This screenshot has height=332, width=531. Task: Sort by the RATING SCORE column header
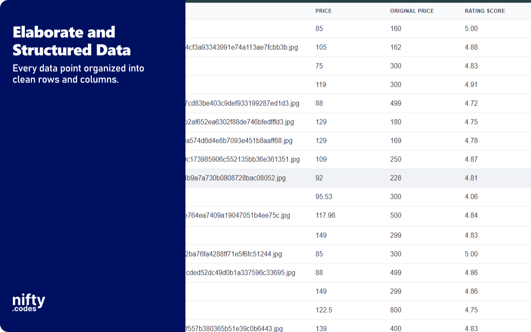pyautogui.click(x=485, y=11)
